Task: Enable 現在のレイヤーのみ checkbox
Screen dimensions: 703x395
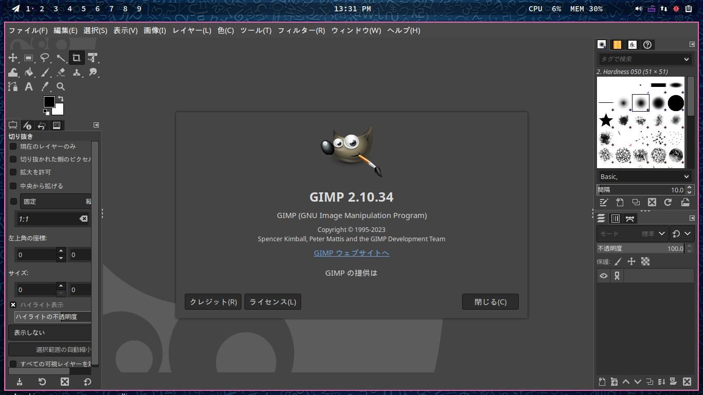Action: pyautogui.click(x=13, y=147)
